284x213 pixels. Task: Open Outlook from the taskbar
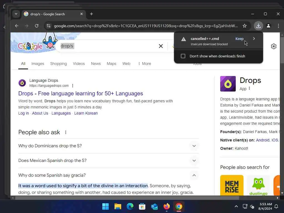point(154,206)
